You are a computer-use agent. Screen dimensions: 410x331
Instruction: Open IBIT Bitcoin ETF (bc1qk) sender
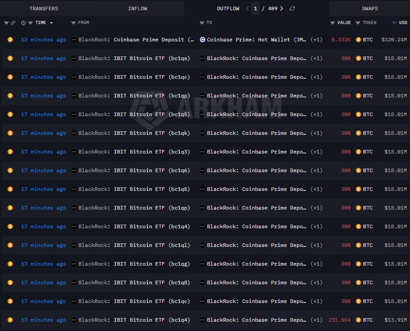coord(134,133)
